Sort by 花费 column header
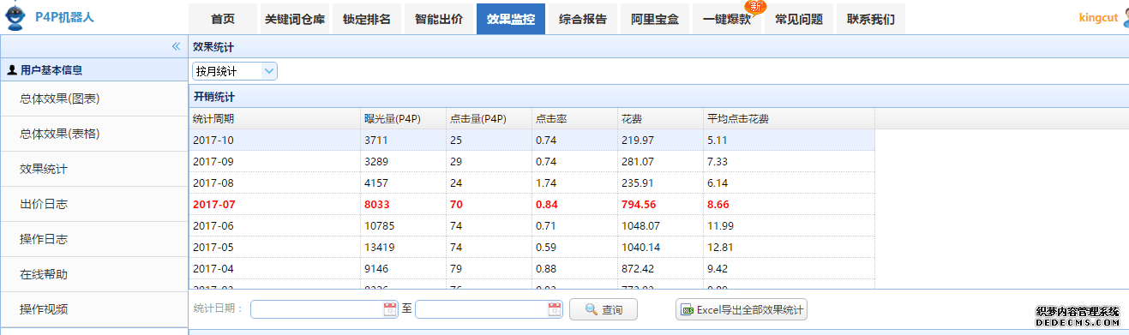 click(x=660, y=118)
